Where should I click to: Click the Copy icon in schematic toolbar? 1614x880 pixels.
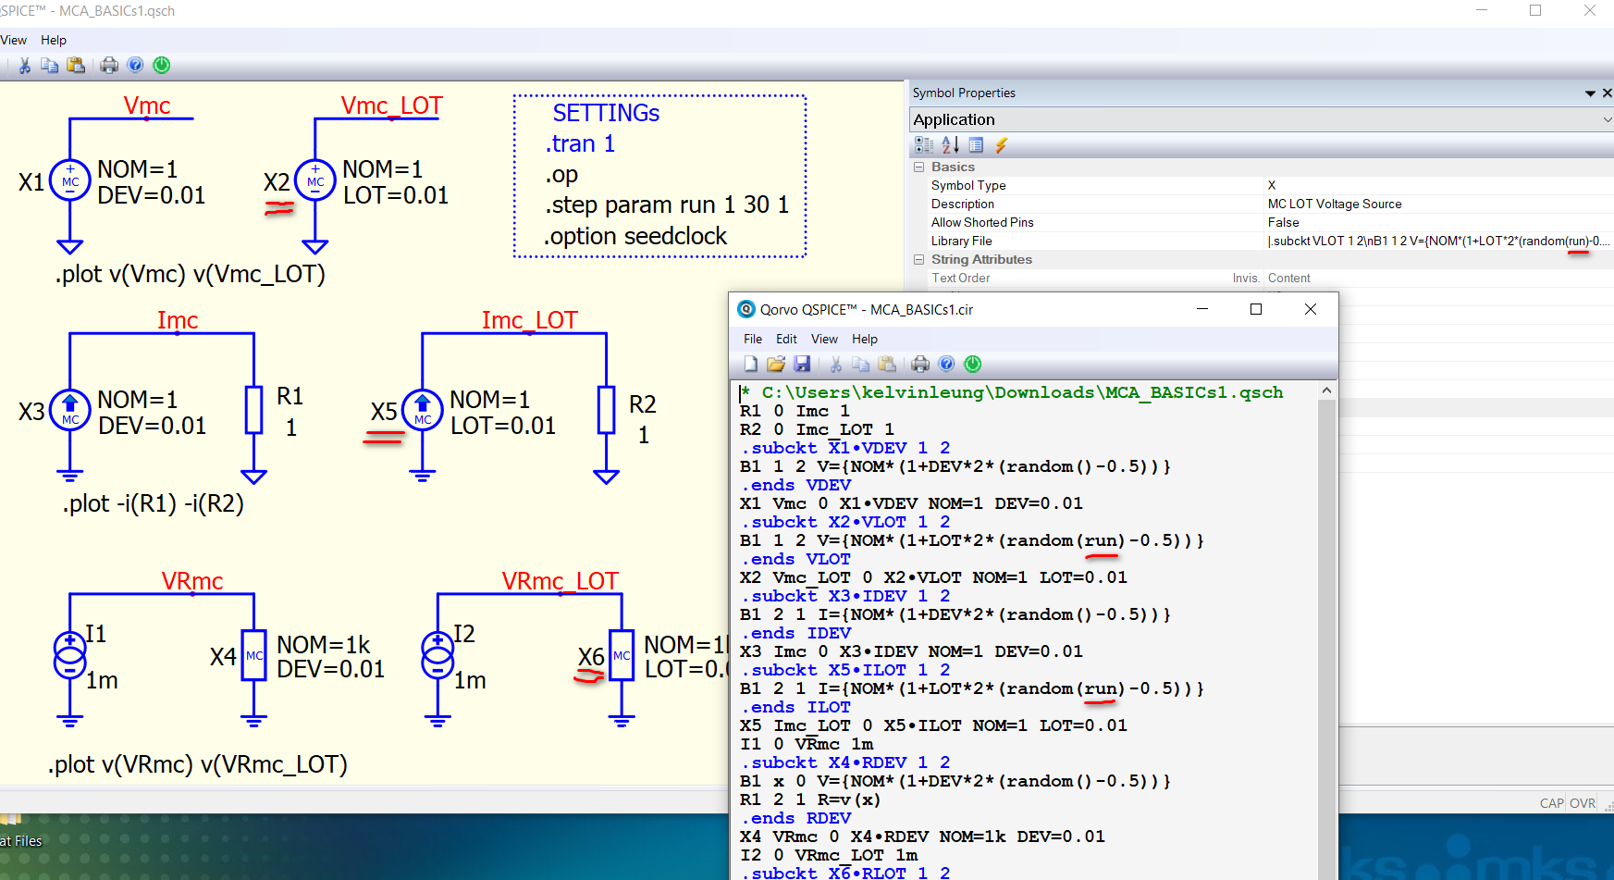click(50, 65)
